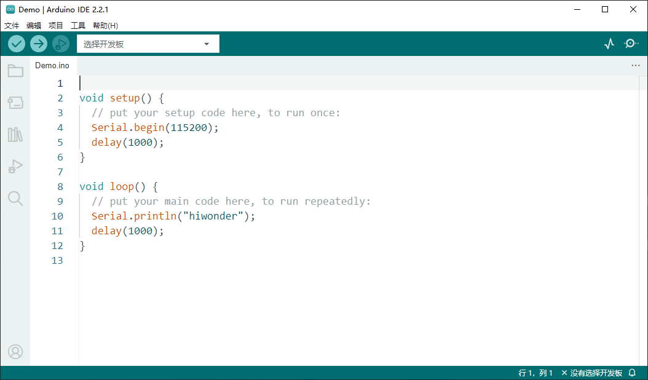Click the 行 1, 列 1 cursor position indicator
Screen dimensions: 648x380
pos(535,373)
